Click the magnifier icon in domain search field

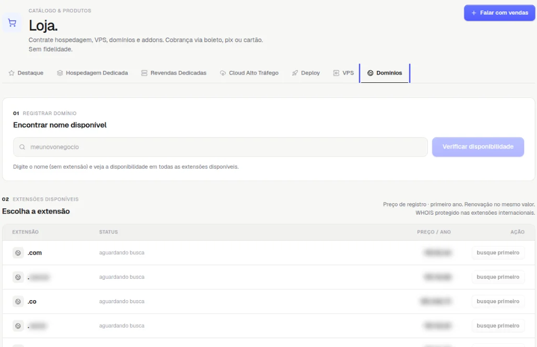click(x=22, y=147)
